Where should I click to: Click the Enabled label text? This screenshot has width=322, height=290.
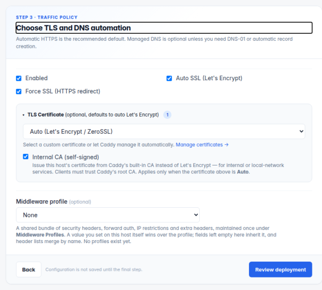tap(37, 78)
